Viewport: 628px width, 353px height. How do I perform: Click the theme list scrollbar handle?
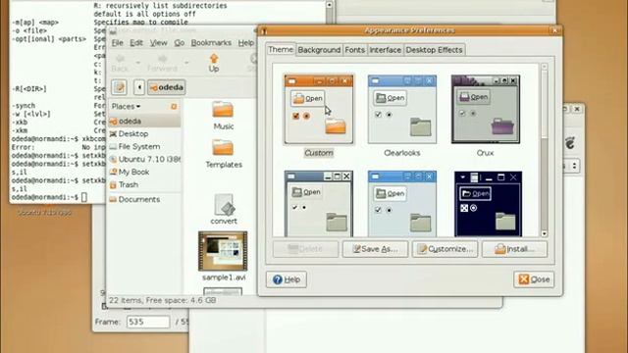545,105
